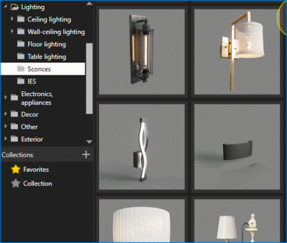The image size is (287, 243).
Task: Click the category tree scroll-up arrow
Action: pos(89,3)
